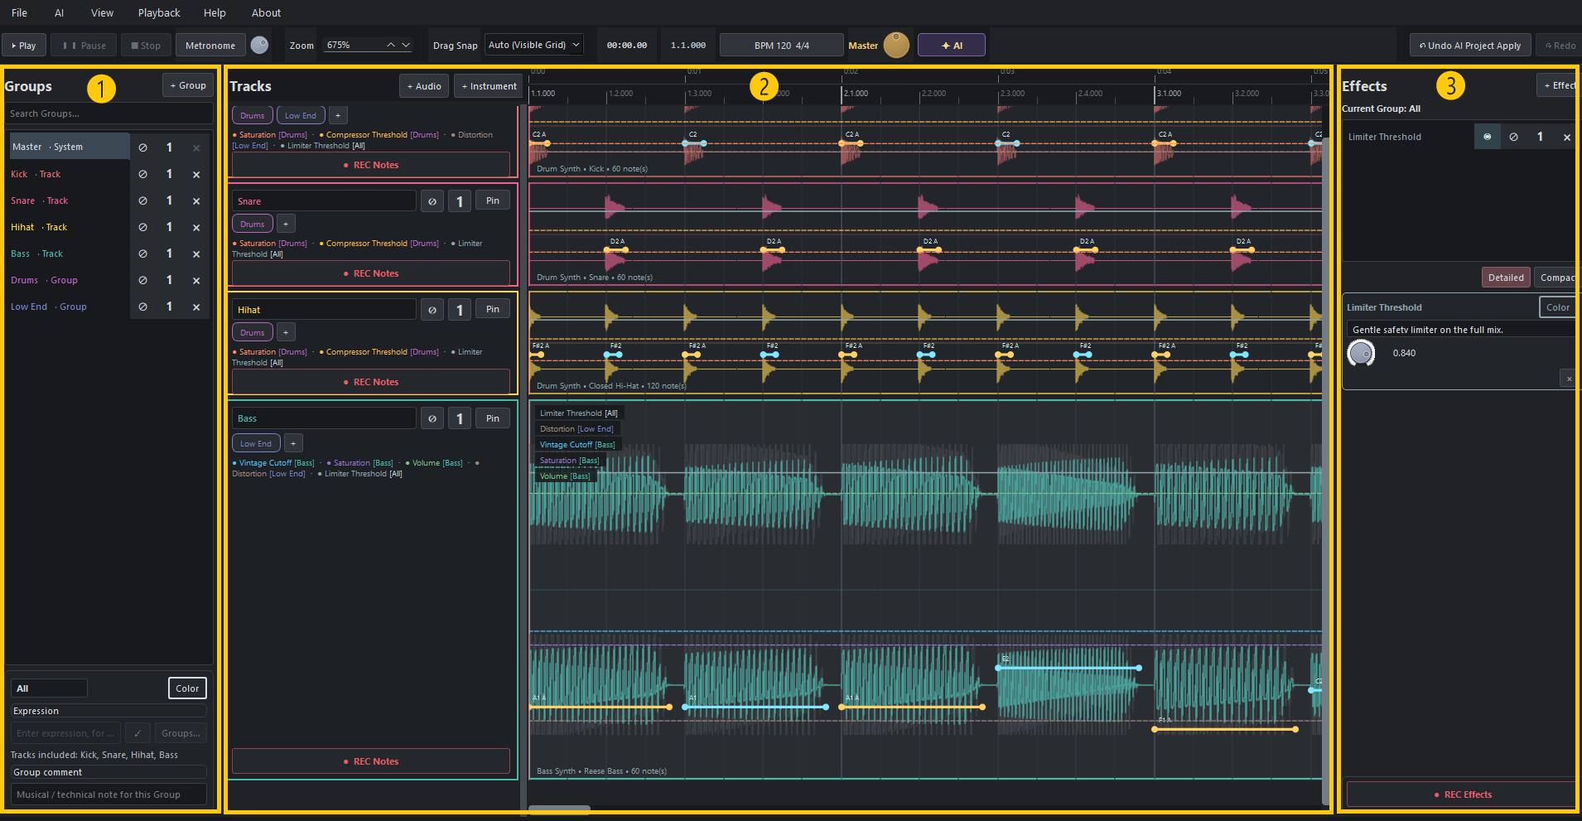Toggle the Metronome knob
The width and height of the screenshot is (1582, 821).
[259, 45]
